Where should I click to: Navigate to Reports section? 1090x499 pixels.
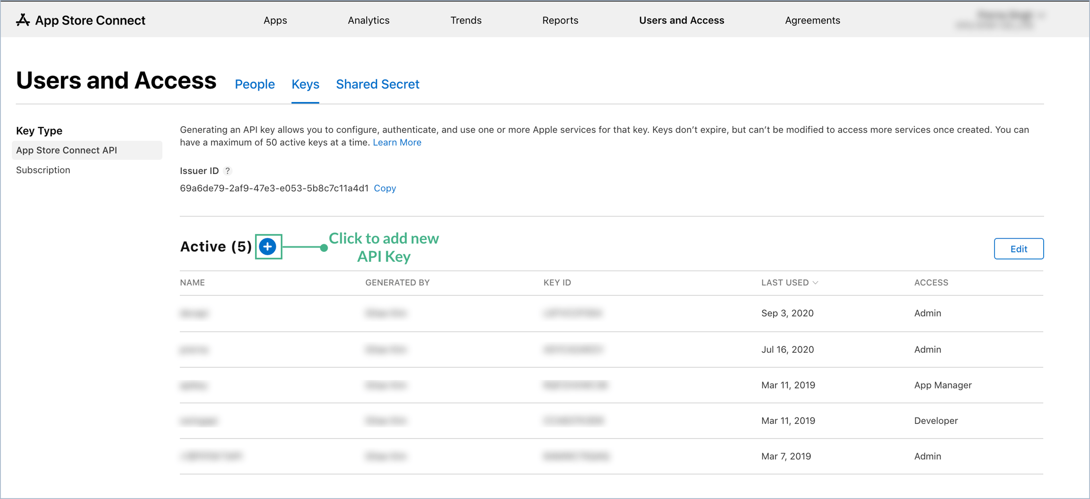coord(560,20)
